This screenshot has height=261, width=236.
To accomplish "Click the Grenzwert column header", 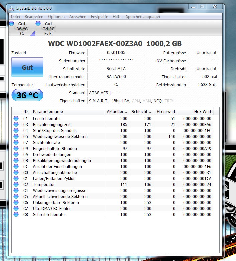I will (165, 112).
